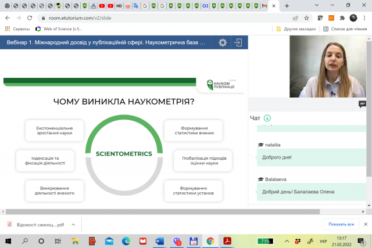Open webinar settings gear icon
Image resolution: width=372 pixels, height=248 pixels.
tap(223, 42)
